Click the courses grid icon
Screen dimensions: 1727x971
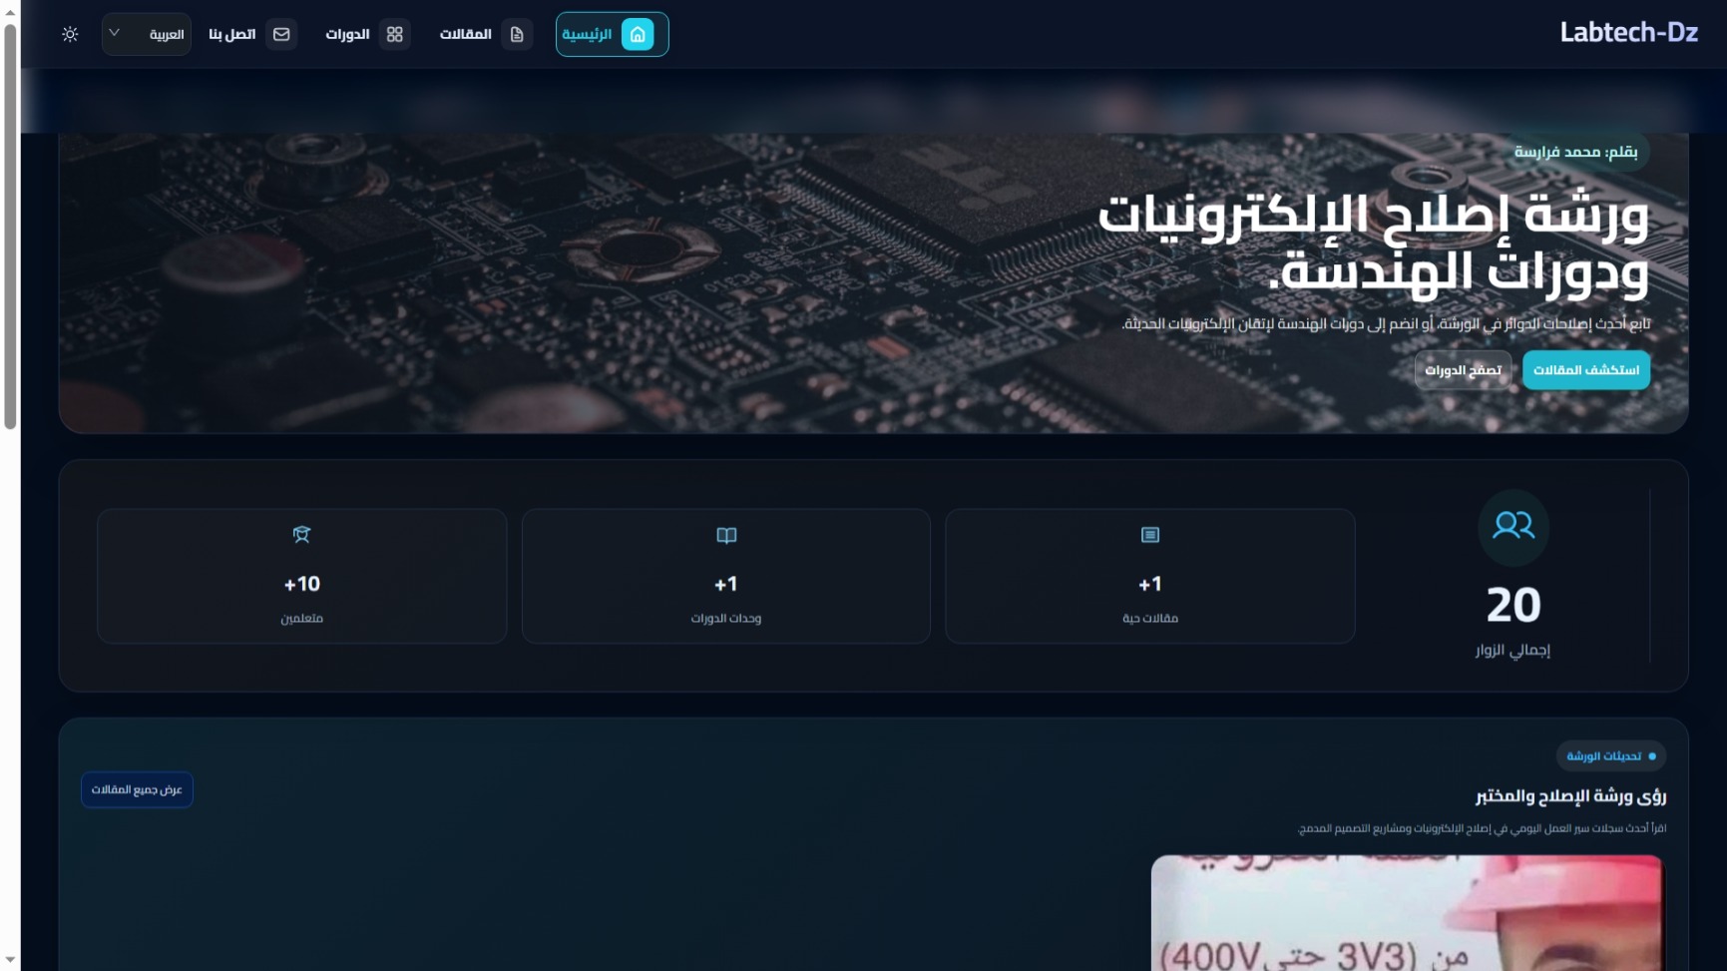(395, 35)
